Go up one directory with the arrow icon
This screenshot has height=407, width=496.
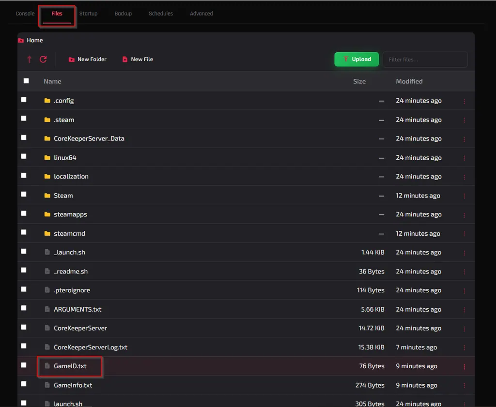coord(30,59)
